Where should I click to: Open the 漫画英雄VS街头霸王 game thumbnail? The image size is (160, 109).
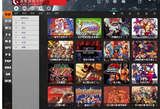click(145, 51)
